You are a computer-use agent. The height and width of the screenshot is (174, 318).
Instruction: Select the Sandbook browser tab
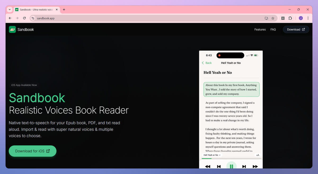click(37, 10)
